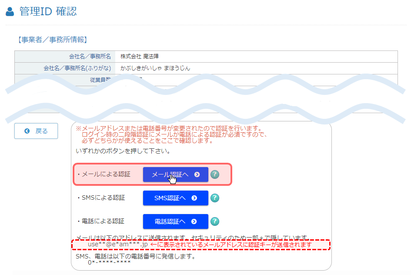Click the SMS認証へ button
411x275 pixels.
175,198
